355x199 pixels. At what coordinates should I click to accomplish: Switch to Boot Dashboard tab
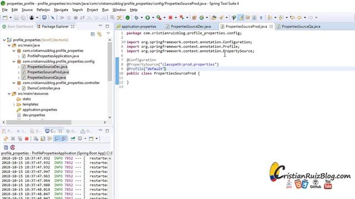(x=18, y=27)
